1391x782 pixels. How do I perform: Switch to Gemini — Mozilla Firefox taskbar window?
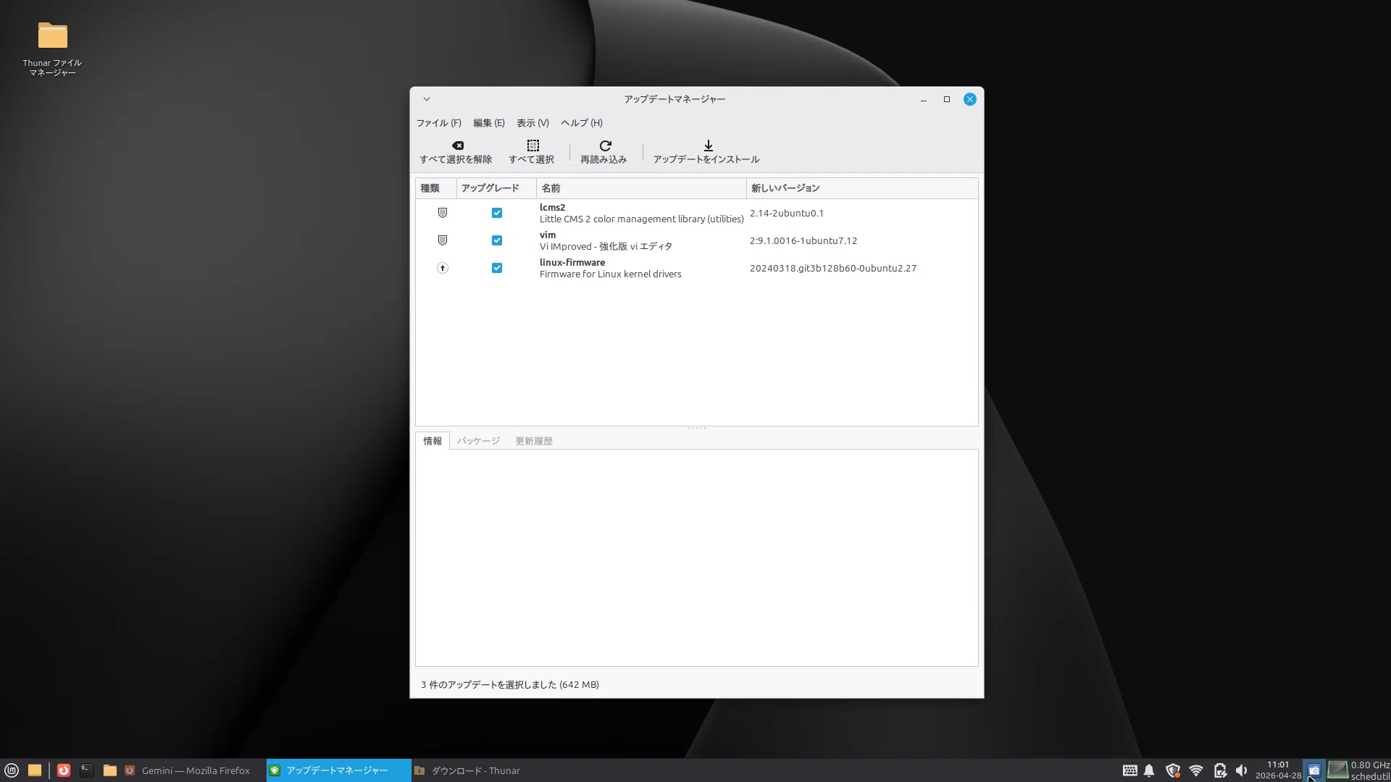[x=193, y=770]
